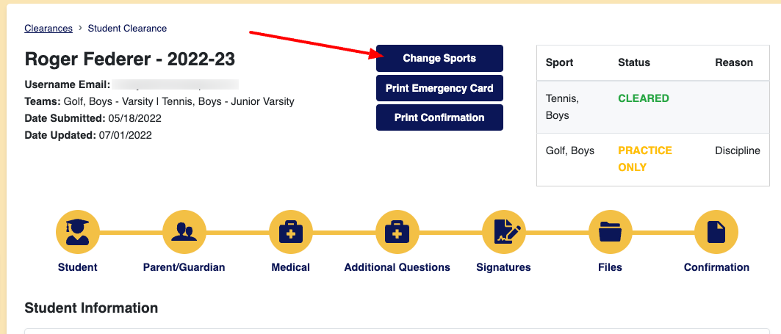
Task: Open the Signatures pen step icon
Action: [503, 233]
